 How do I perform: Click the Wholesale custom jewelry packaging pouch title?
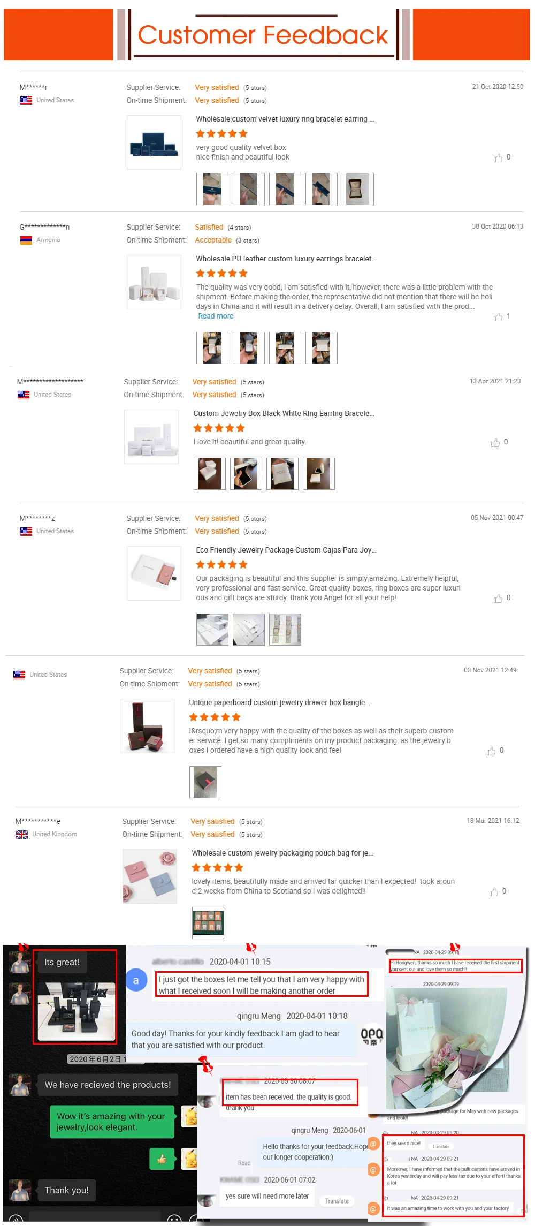coord(282,853)
